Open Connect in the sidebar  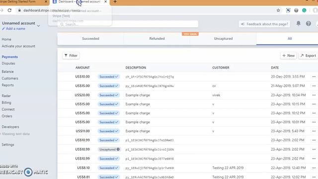coord(8,109)
